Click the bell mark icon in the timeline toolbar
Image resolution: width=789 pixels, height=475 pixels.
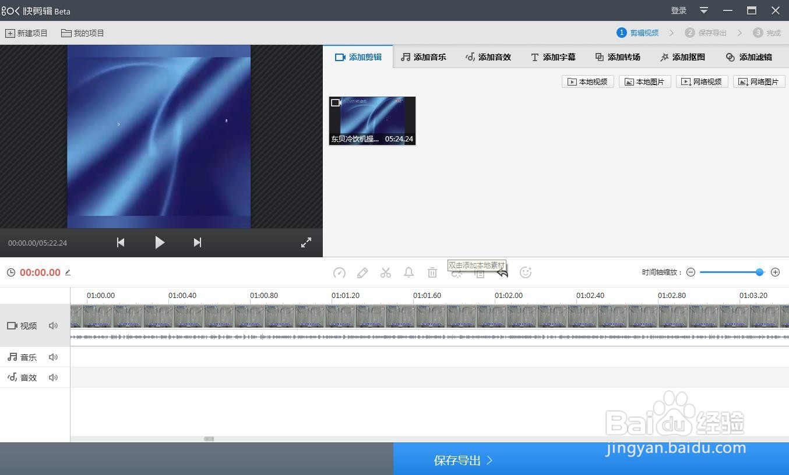pos(409,272)
